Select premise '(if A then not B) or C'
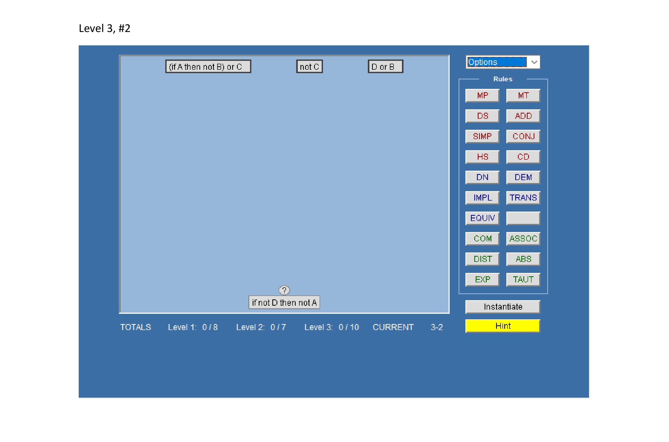 [208, 67]
